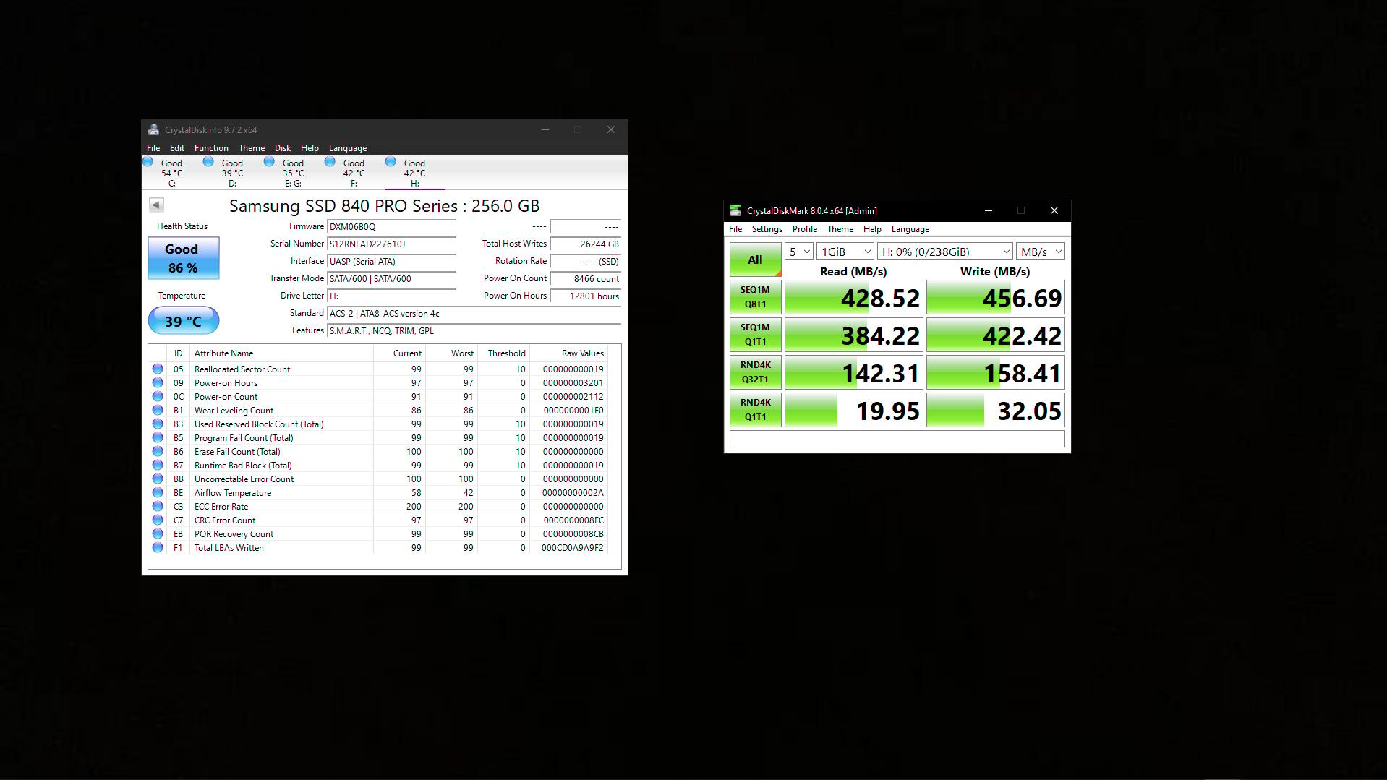The image size is (1387, 780).
Task: Open CrystalDiskMark Help menu
Action: click(x=872, y=228)
